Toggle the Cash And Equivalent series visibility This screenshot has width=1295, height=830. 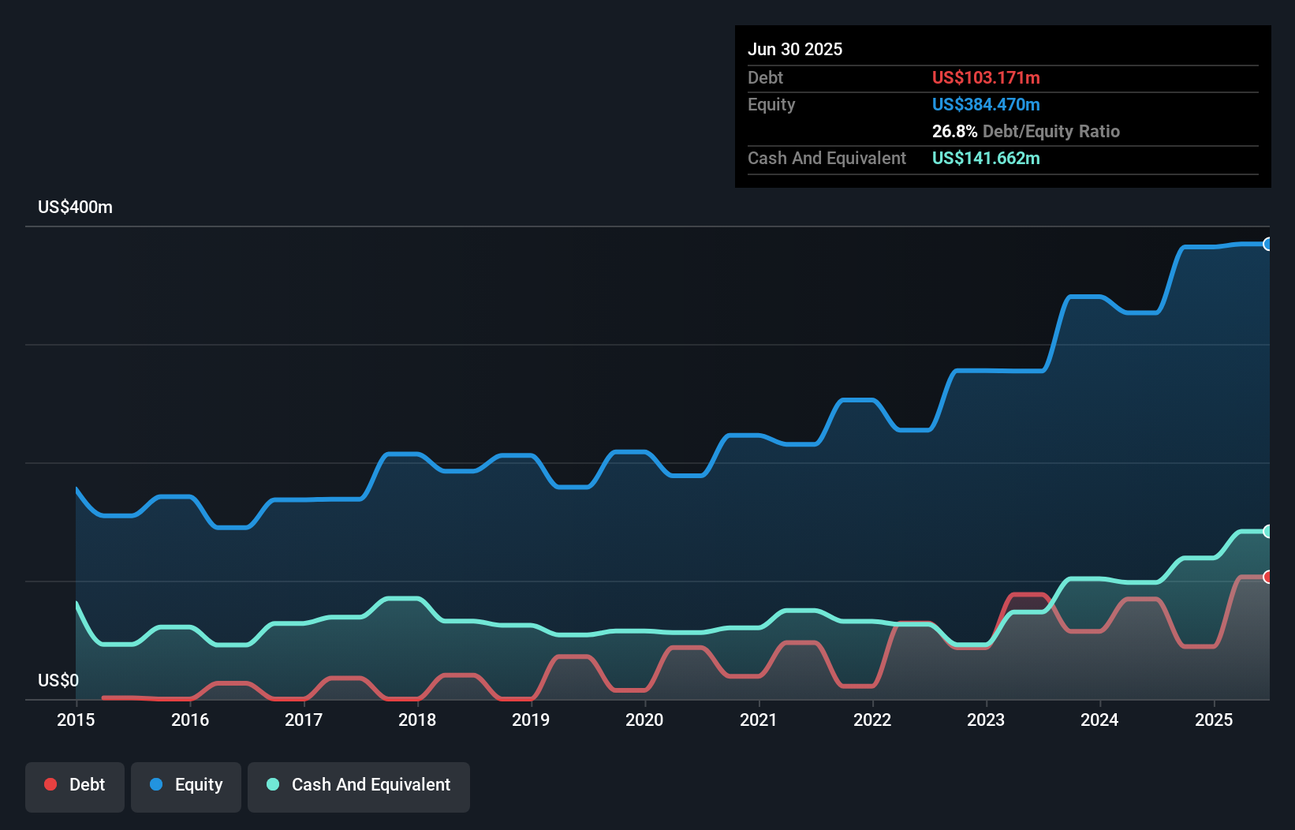coord(359,786)
